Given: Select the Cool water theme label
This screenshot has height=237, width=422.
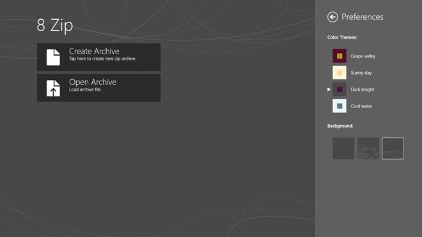Looking at the screenshot, I should click(361, 106).
